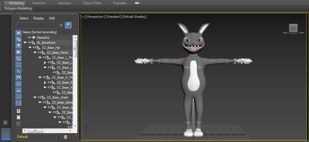Open the advanced filter funnel icon
Image resolution: width=309 pixels, height=142 pixels.
click(x=68, y=25)
